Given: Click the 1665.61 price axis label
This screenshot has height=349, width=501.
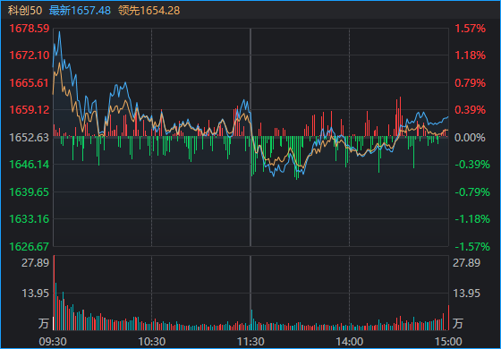Looking at the screenshot, I should coord(30,83).
